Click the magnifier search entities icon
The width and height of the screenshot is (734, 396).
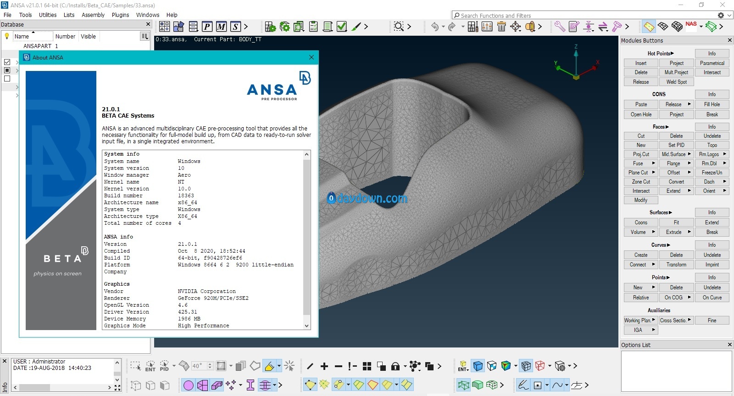399,27
